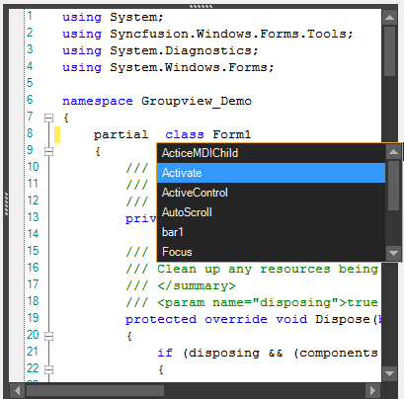Screen dimensions: 404x399
Task: Collapse the class block at line 9
Action: [x=48, y=151]
